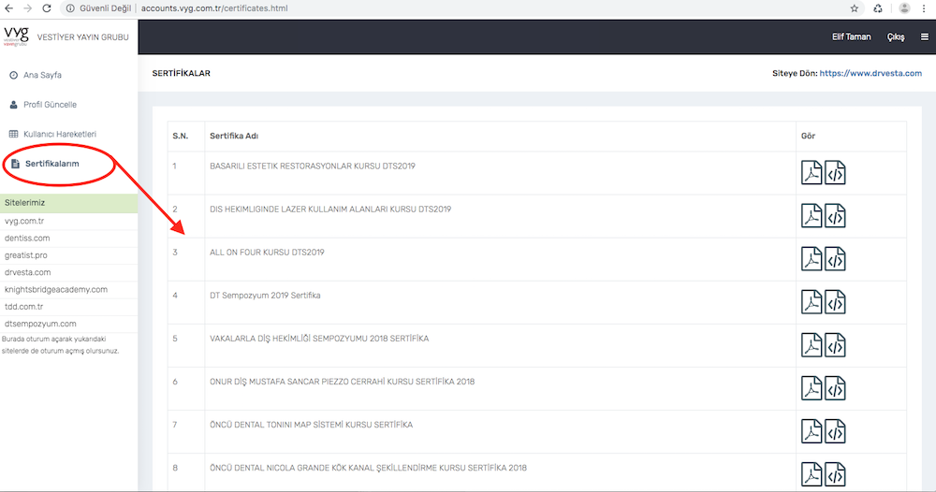
Task: Open the browser extensions icon
Action: click(878, 8)
